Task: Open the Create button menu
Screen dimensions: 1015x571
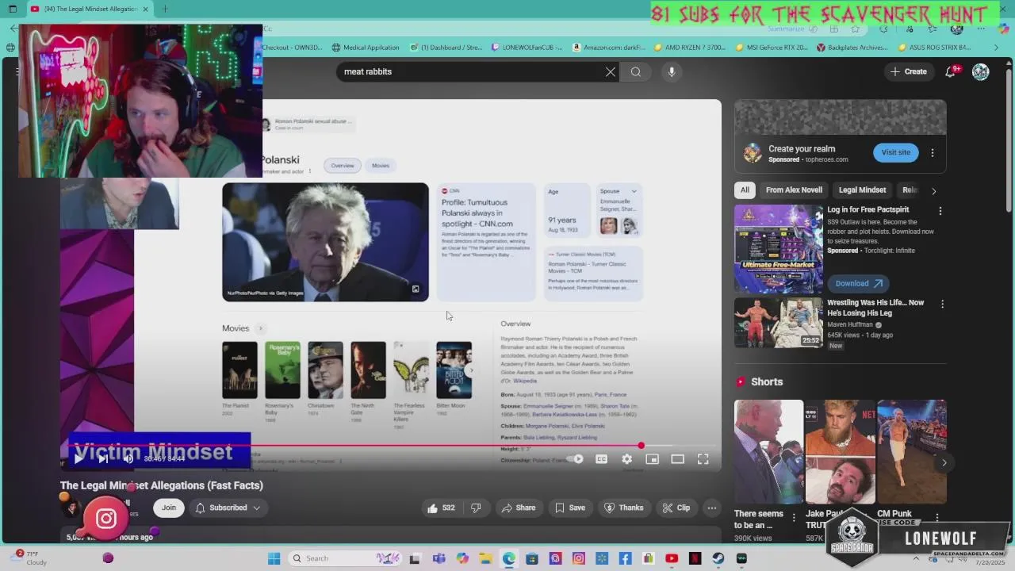Action: (908, 71)
